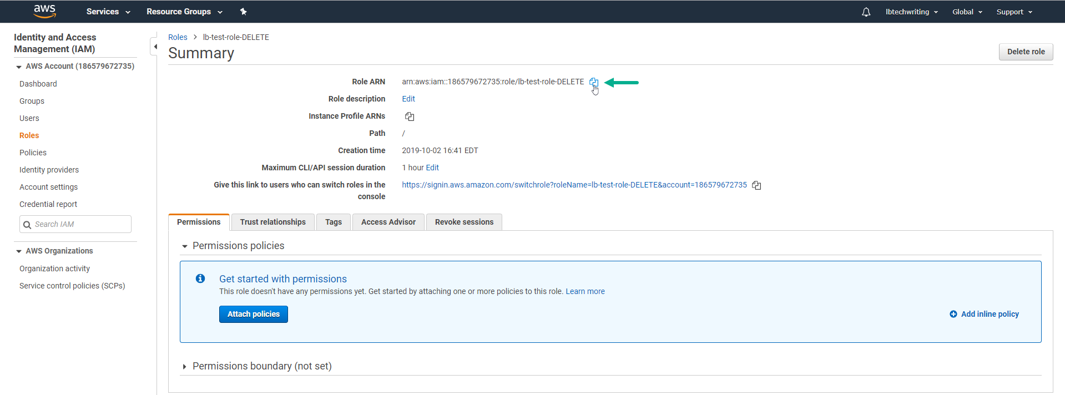Image resolution: width=1065 pixels, height=395 pixels.
Task: Edit the maximum session duration
Action: point(432,168)
